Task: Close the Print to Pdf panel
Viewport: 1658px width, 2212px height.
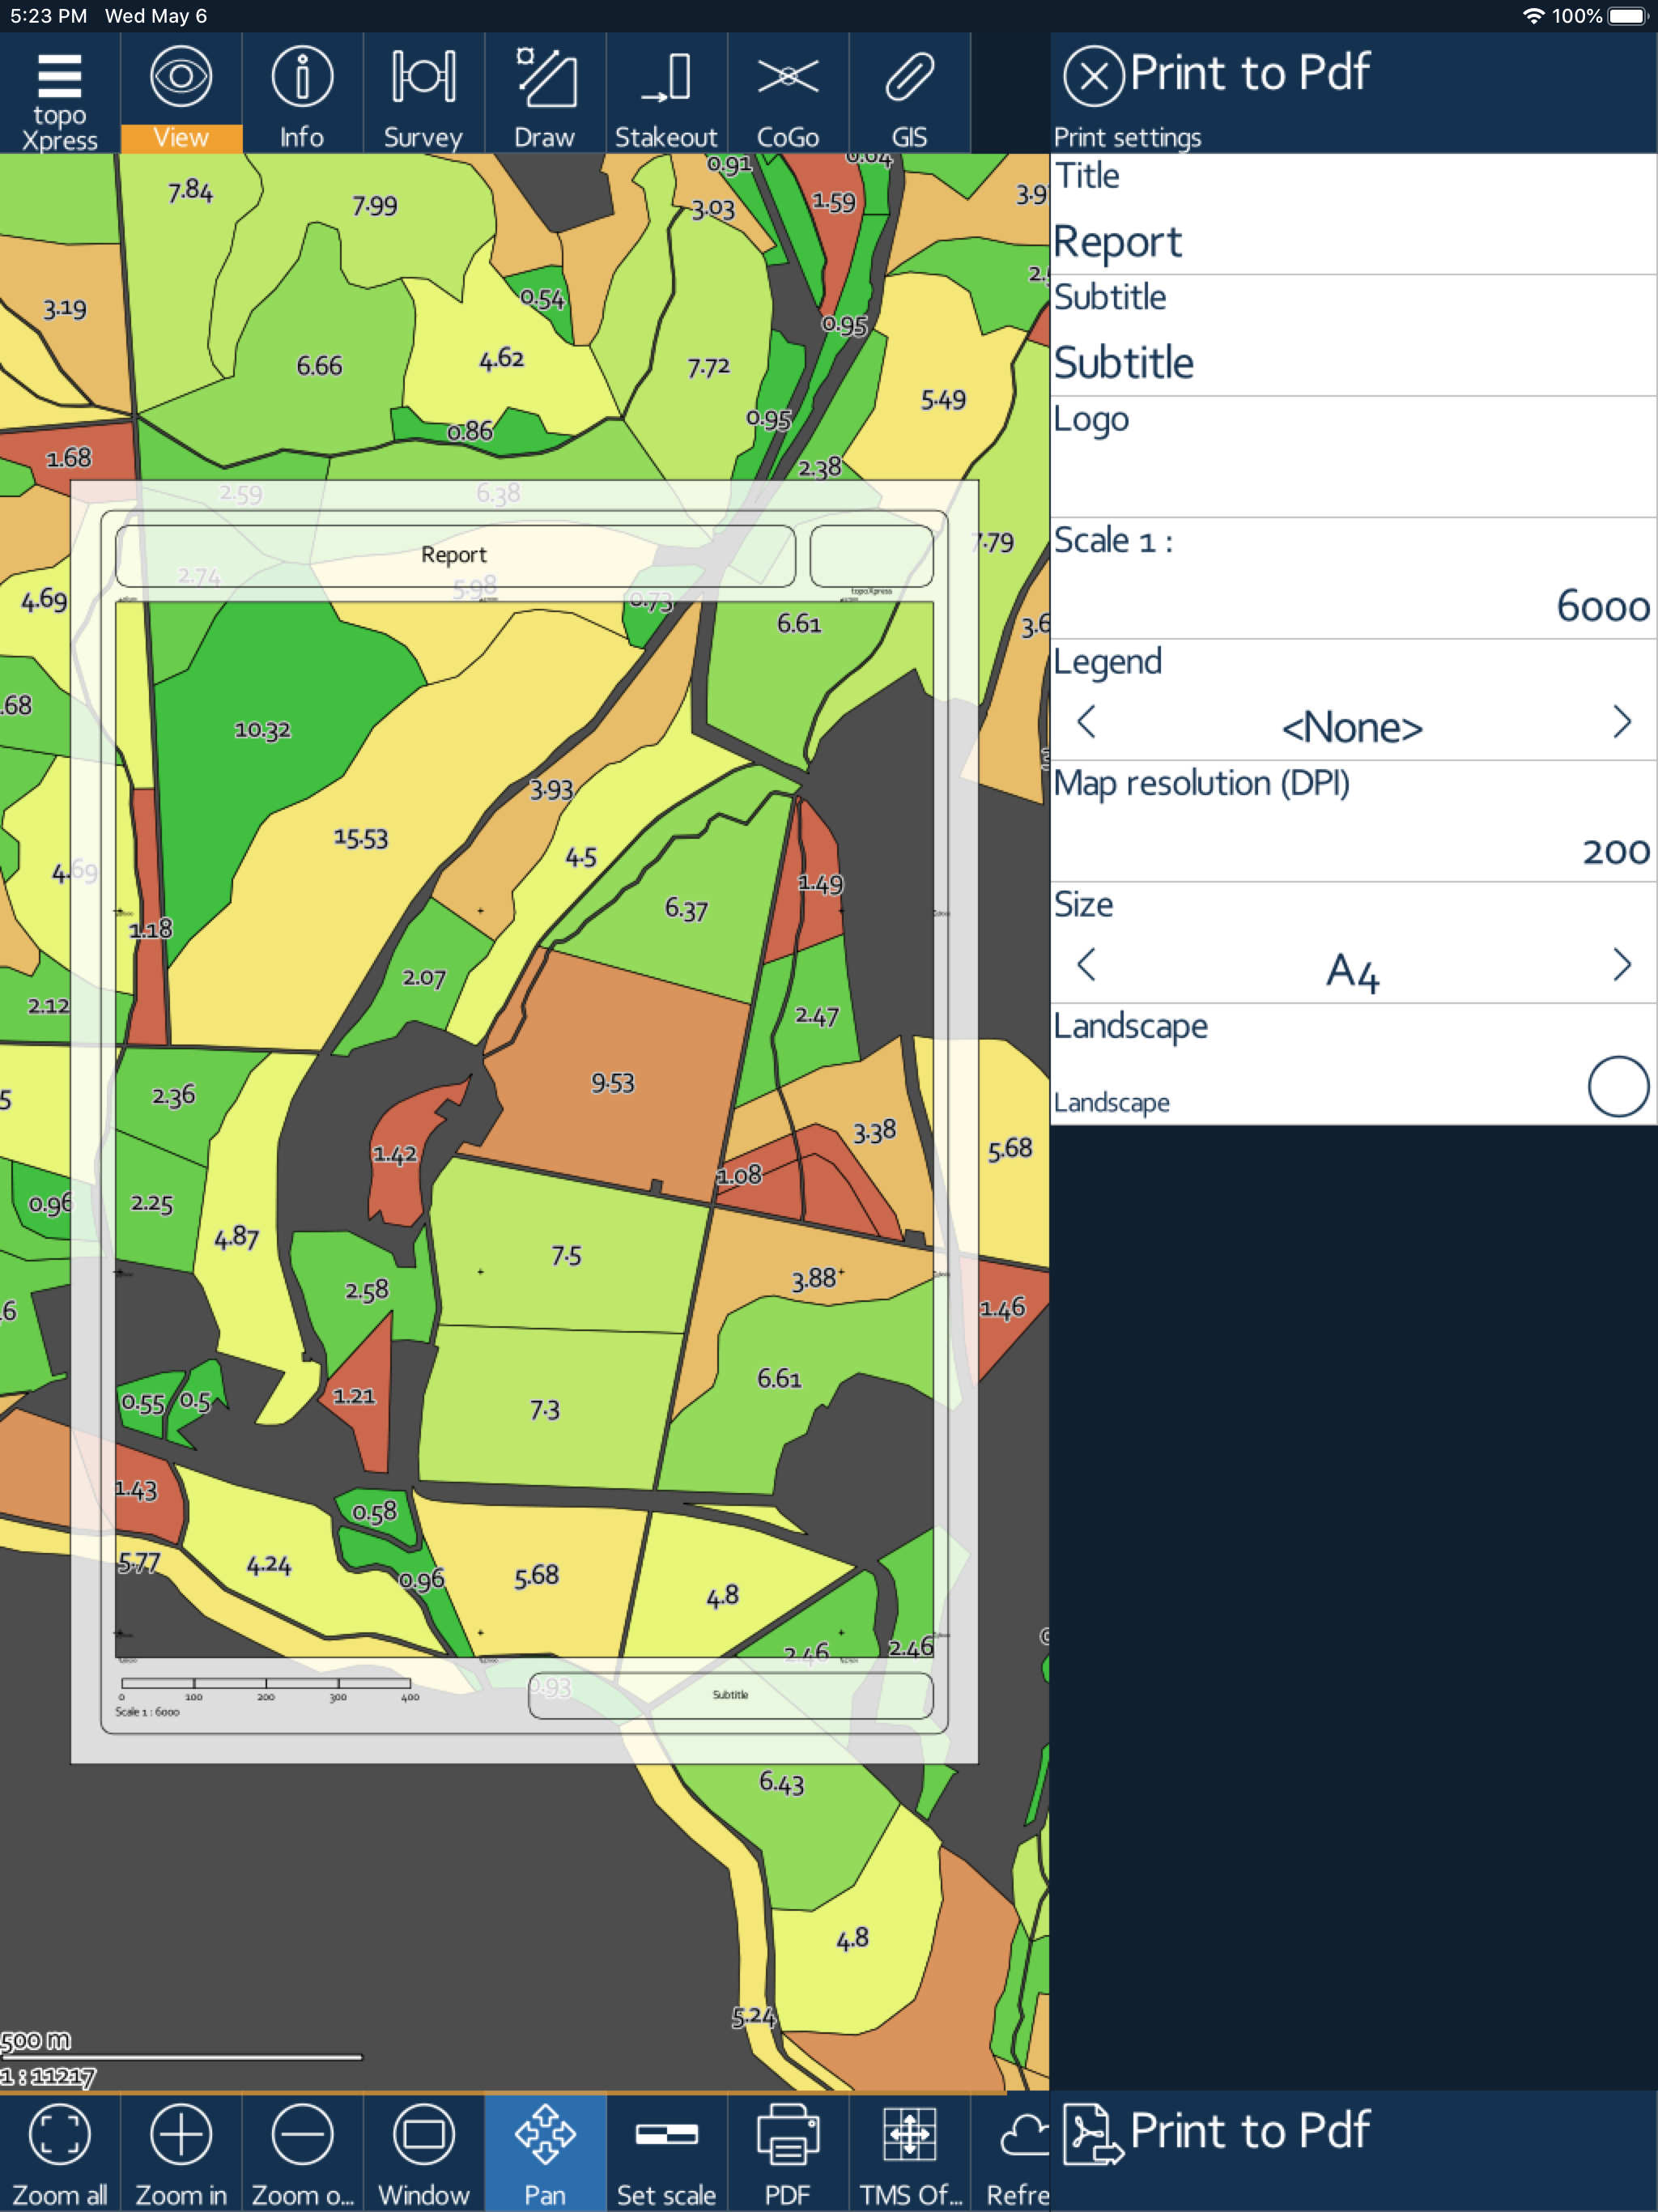Action: 1093,76
